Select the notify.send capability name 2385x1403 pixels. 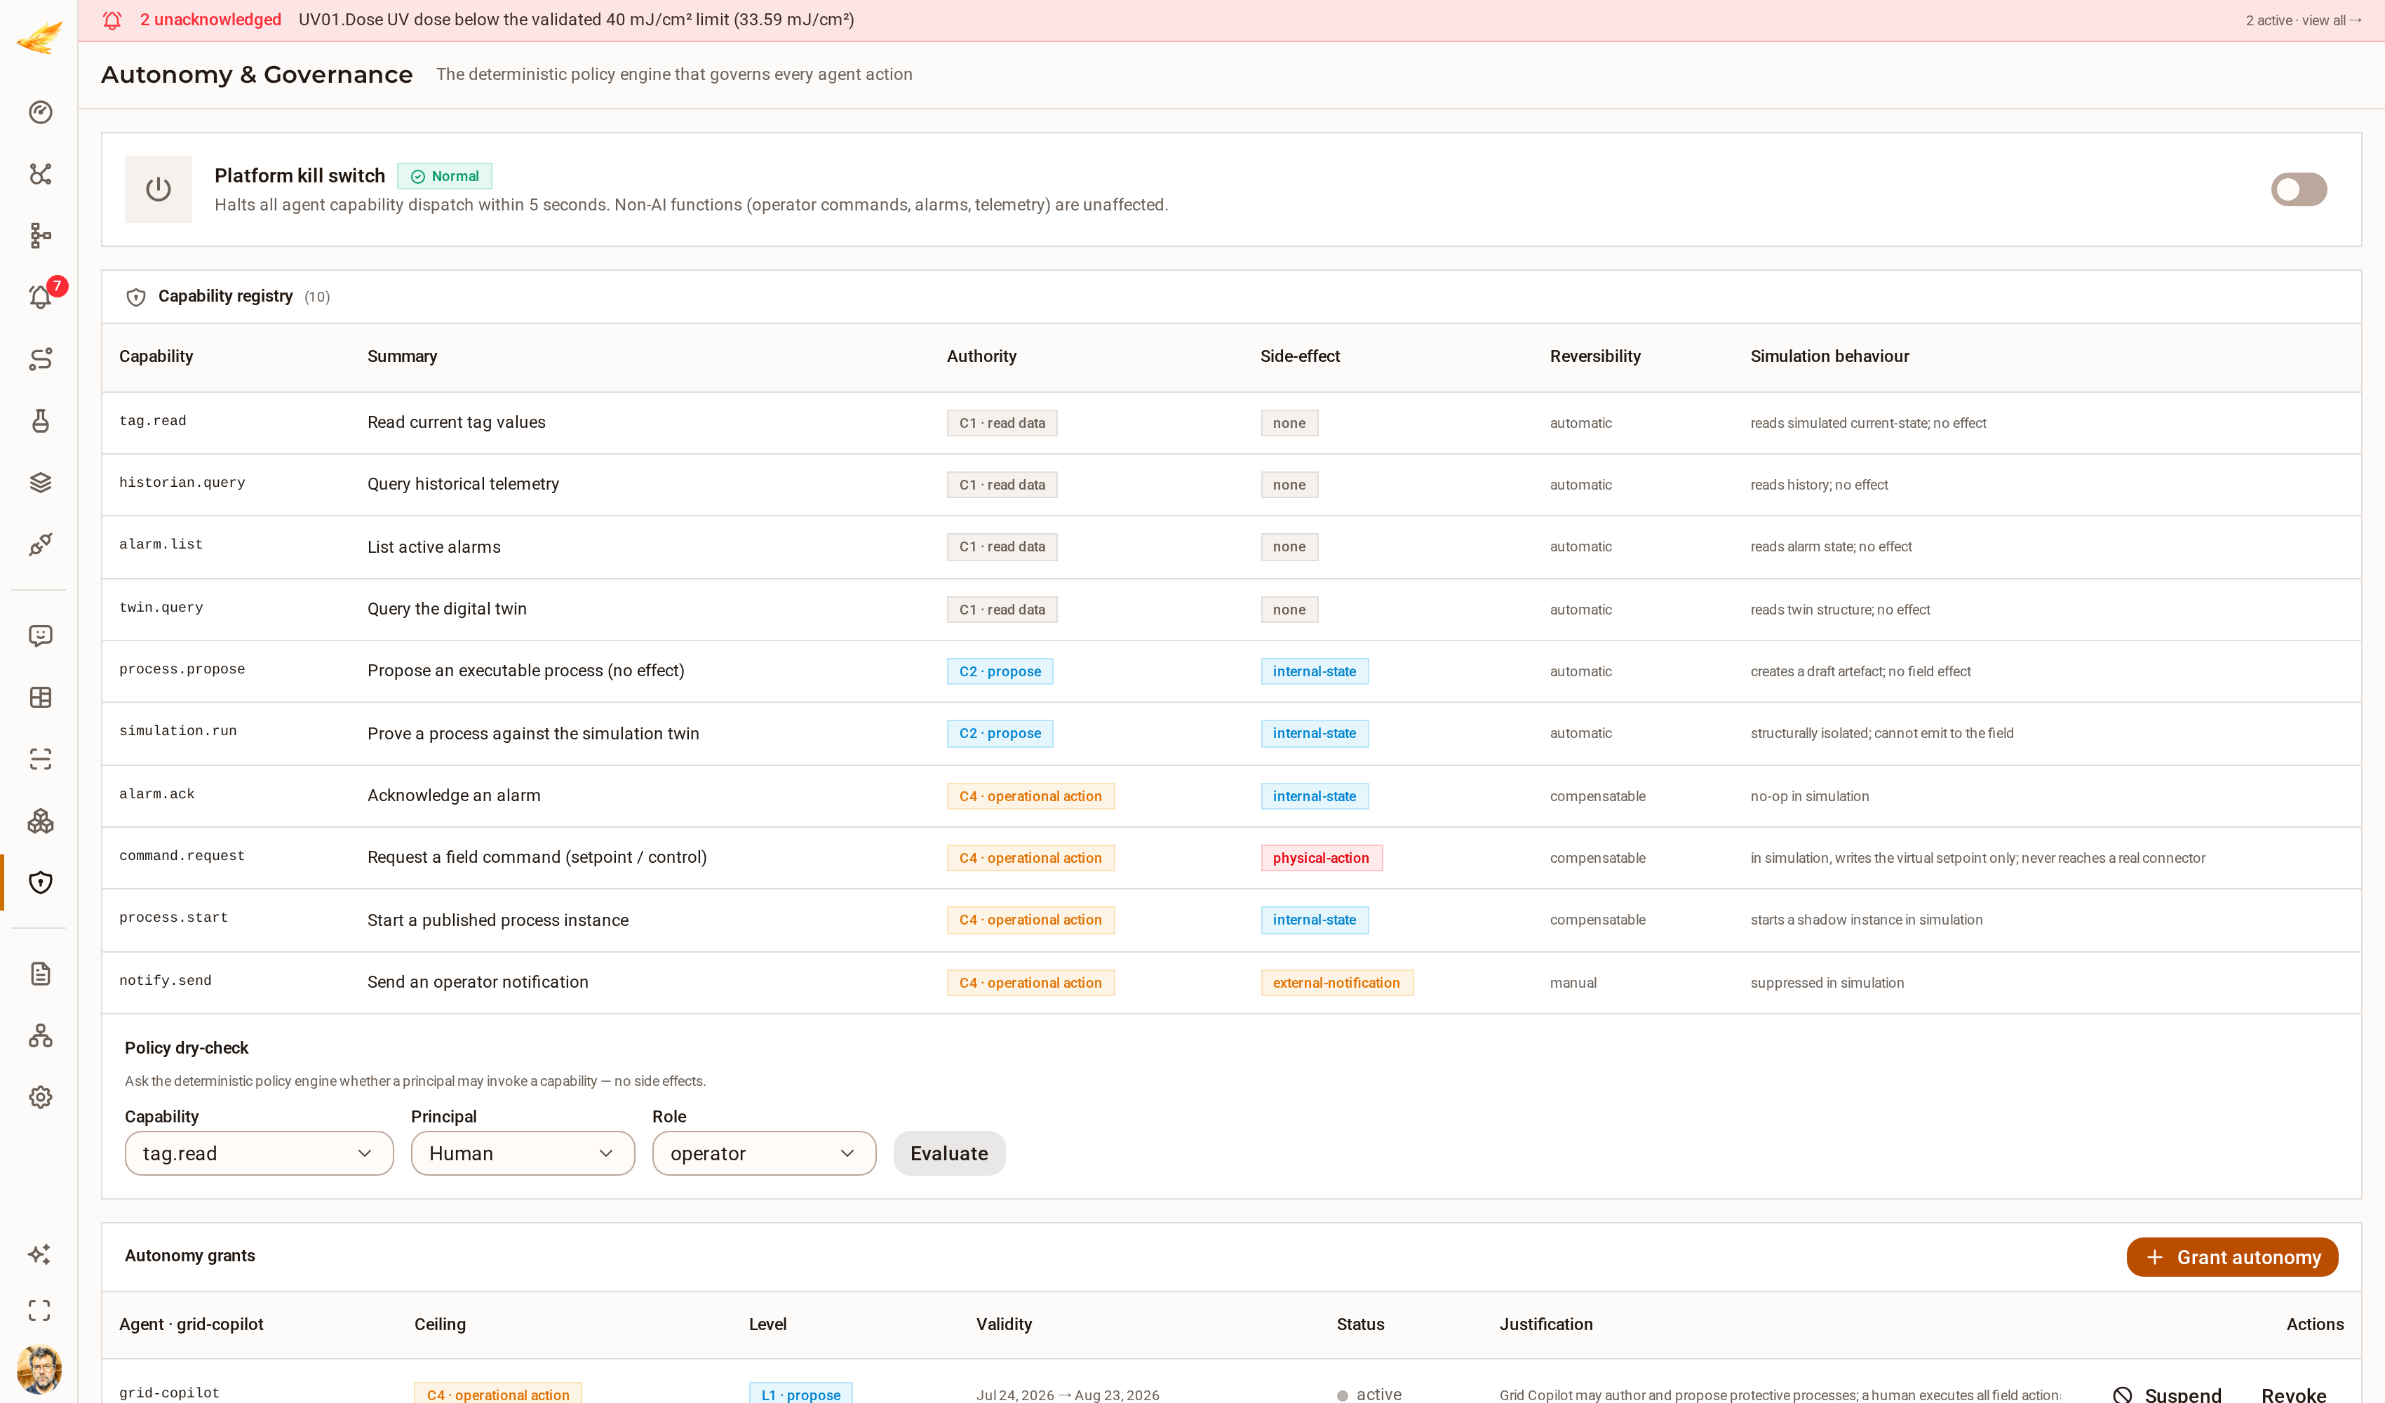166,981
